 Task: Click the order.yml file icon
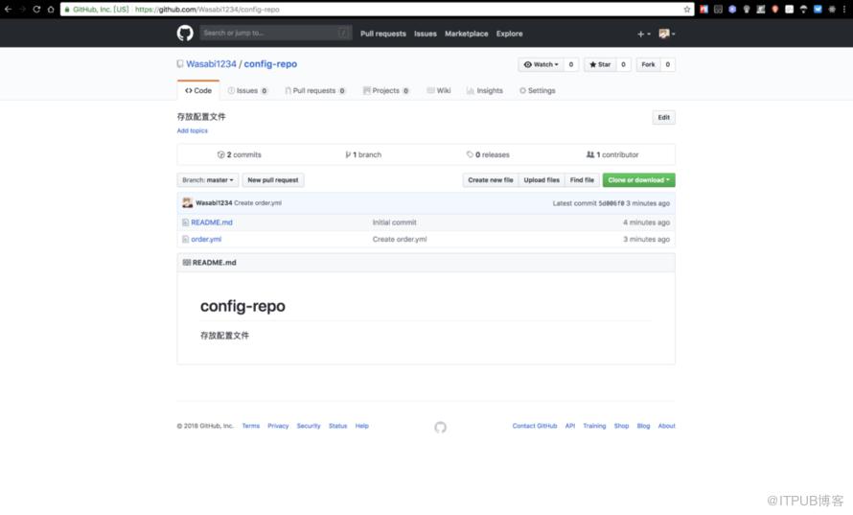[x=186, y=239]
